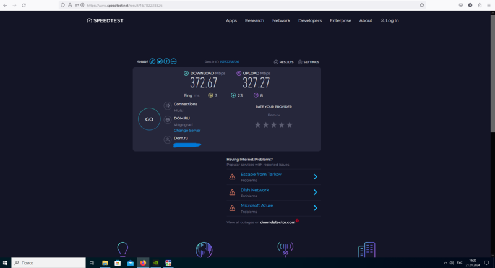Rate provider with three stars
Screen dimensions: 495x268
(273, 125)
